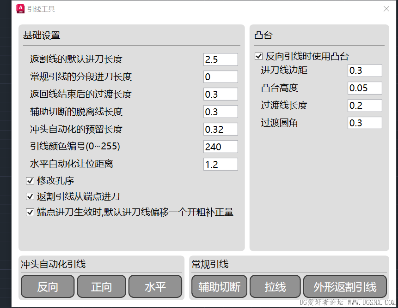Click the 外形返割引线 button
The width and height of the screenshot is (398, 308).
(x=345, y=286)
